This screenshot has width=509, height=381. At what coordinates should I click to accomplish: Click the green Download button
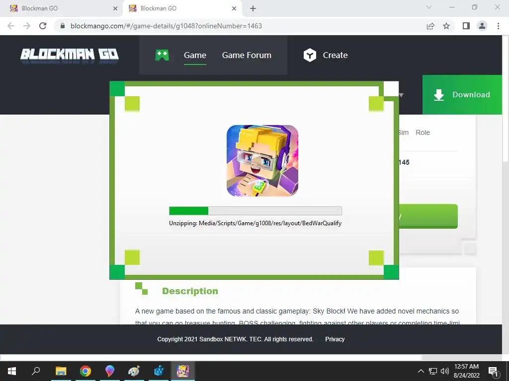point(462,95)
